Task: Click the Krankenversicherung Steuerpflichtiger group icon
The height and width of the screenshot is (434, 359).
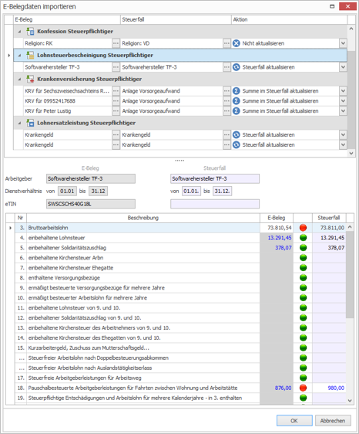Action: (x=30, y=79)
